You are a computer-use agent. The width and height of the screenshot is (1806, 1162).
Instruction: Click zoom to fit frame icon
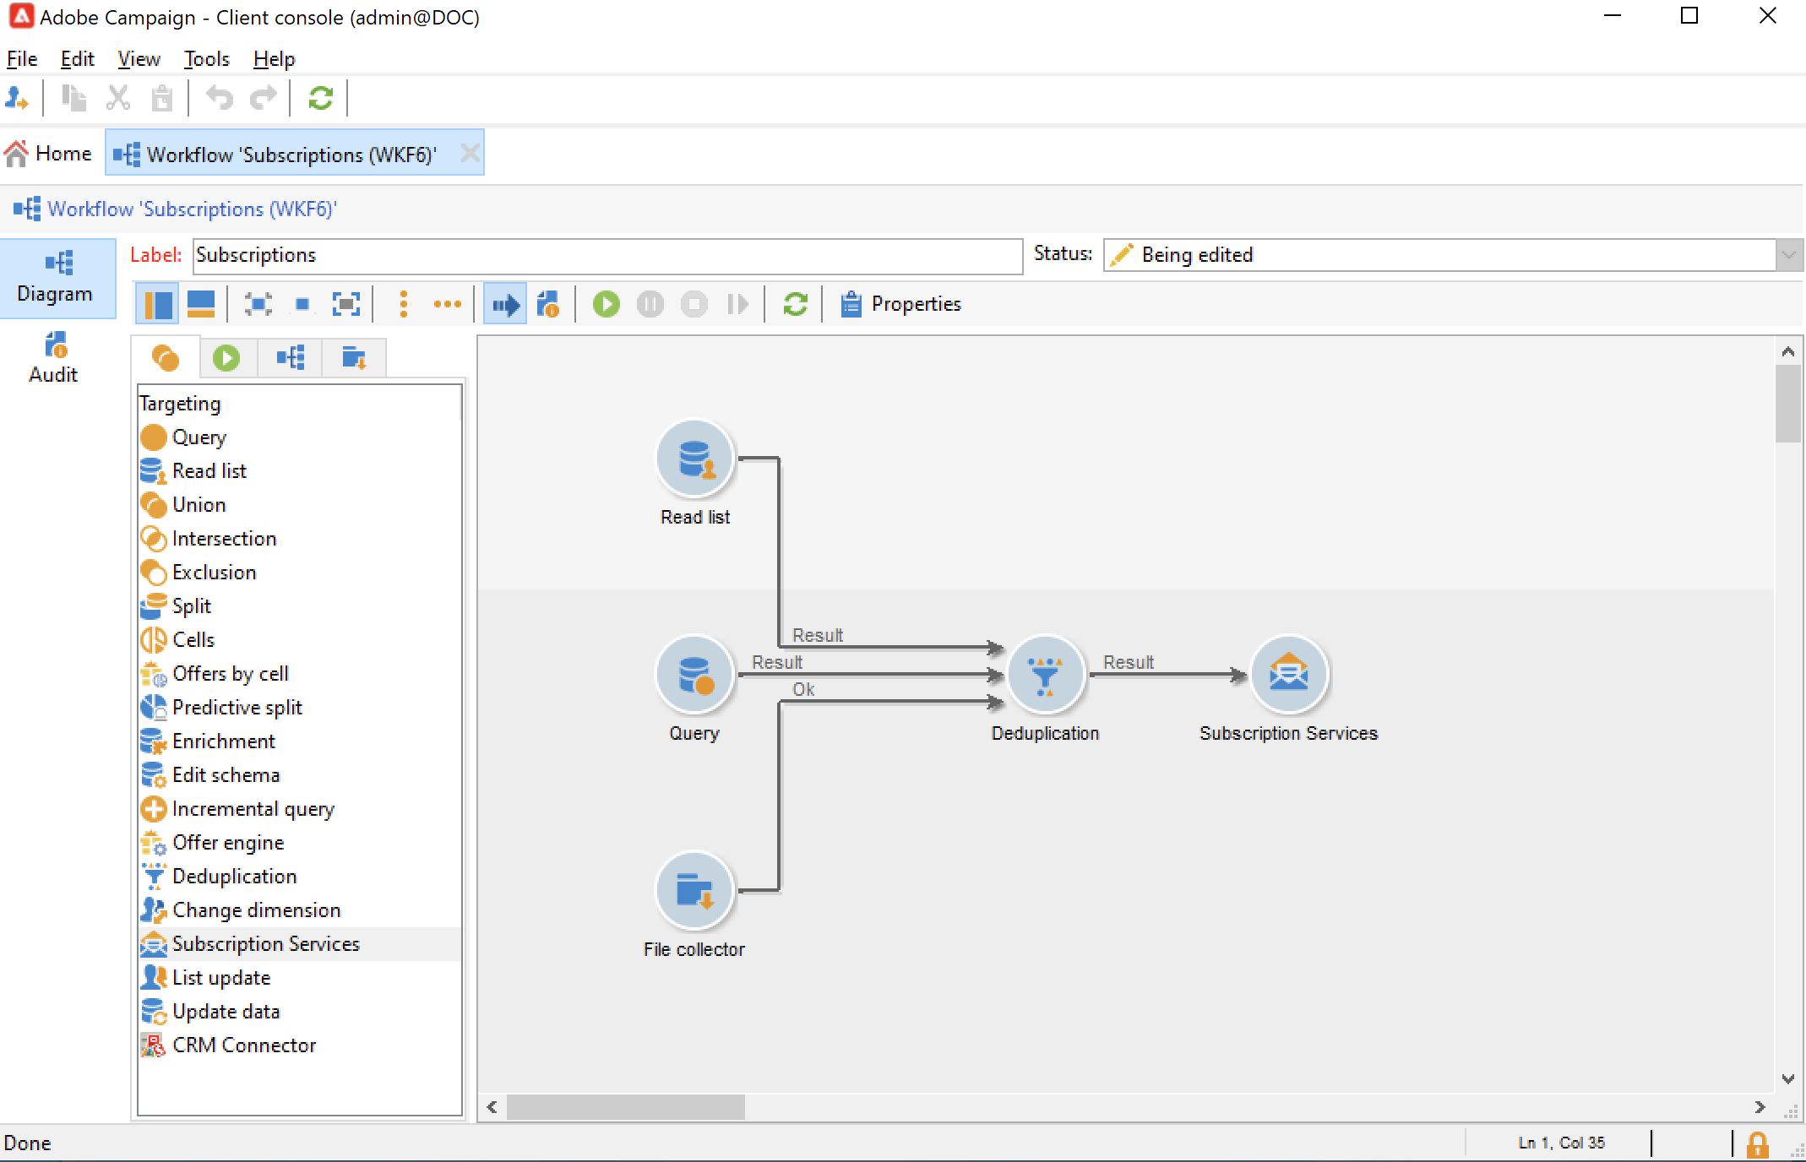346,304
